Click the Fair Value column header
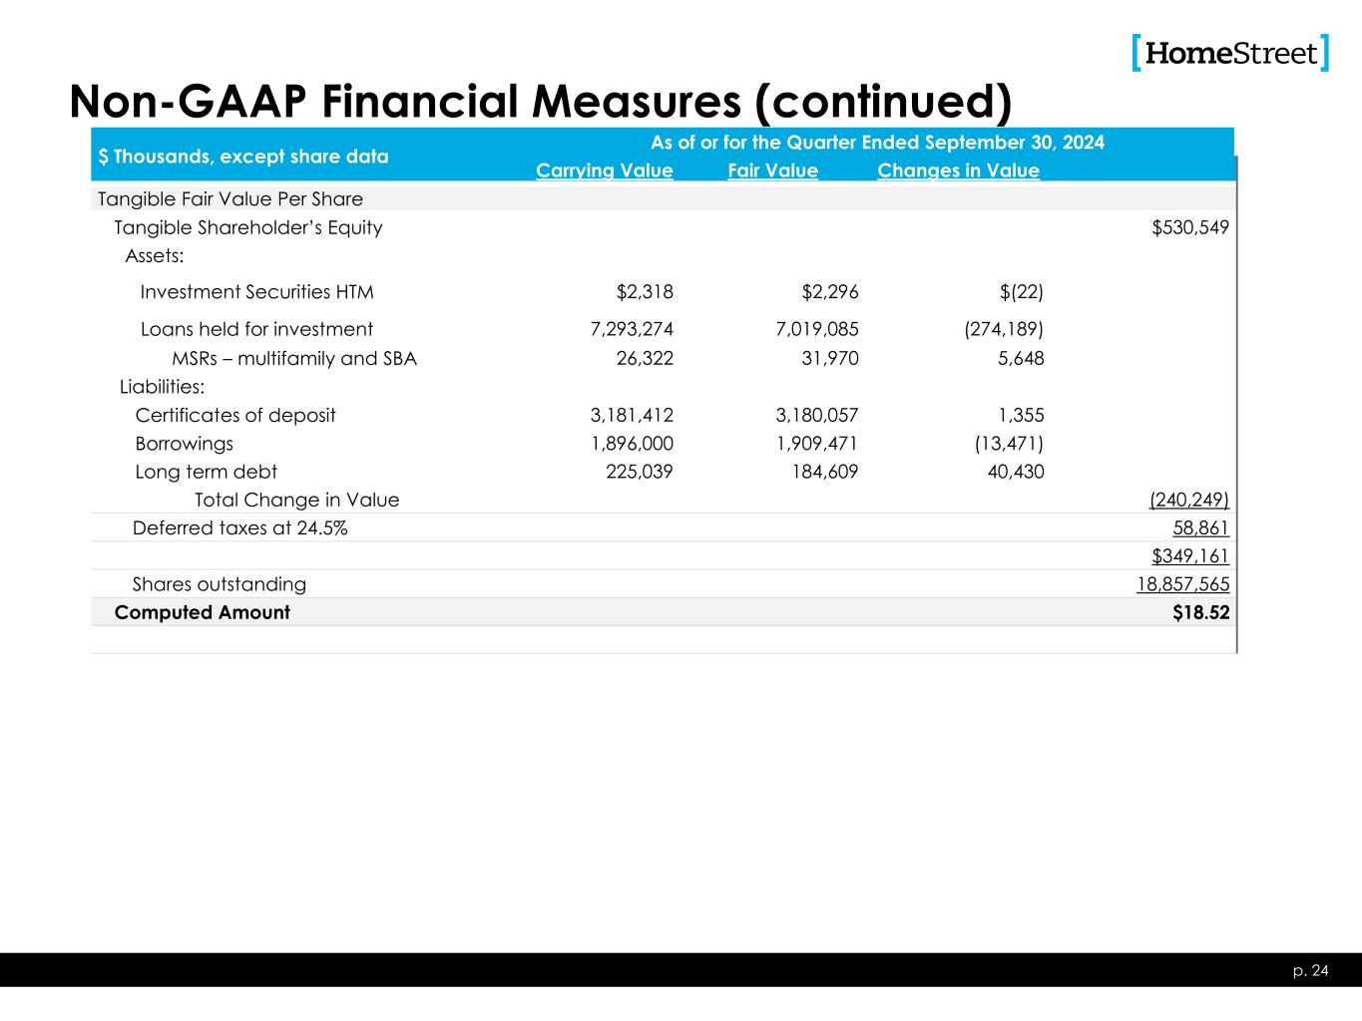 coord(772,170)
